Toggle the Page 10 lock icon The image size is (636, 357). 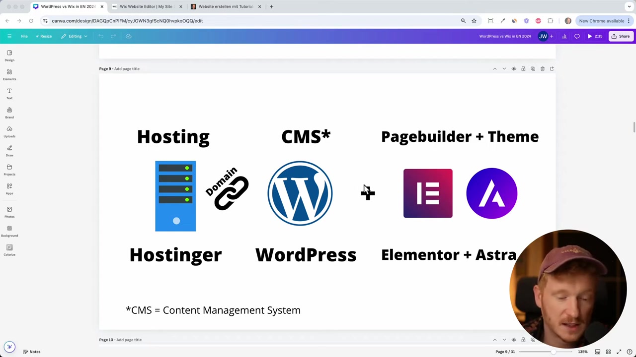(x=523, y=340)
